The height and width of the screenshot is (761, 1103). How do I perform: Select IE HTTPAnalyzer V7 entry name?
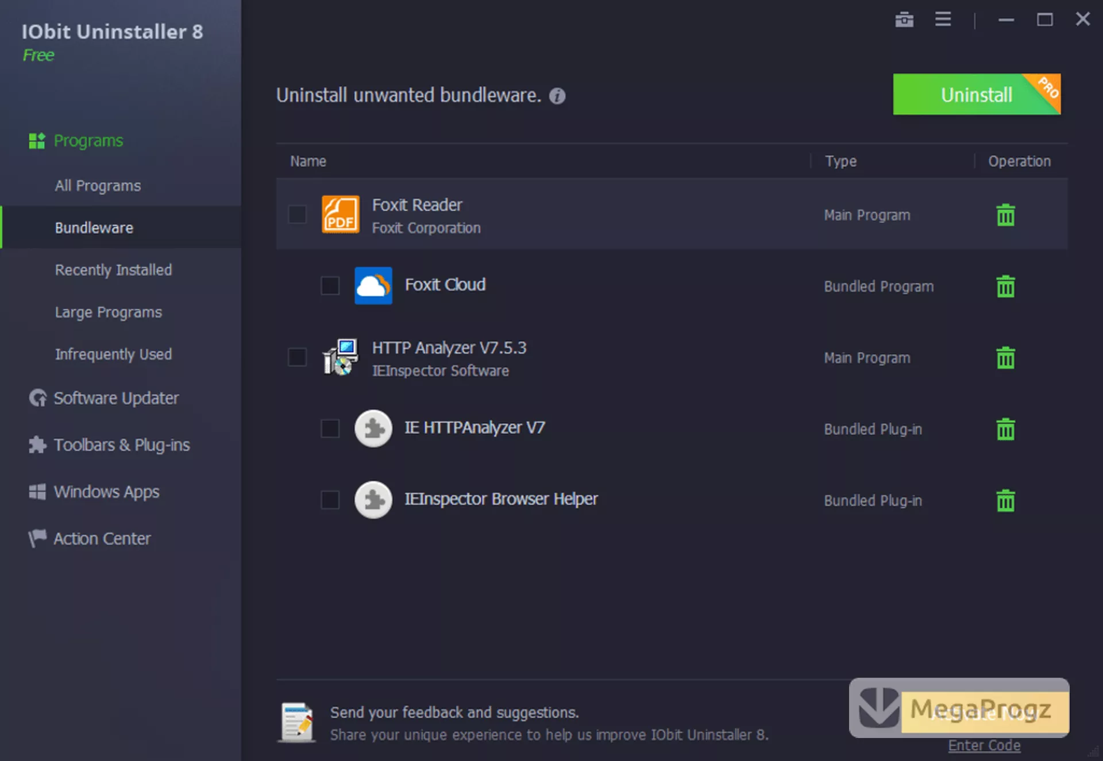[475, 427]
